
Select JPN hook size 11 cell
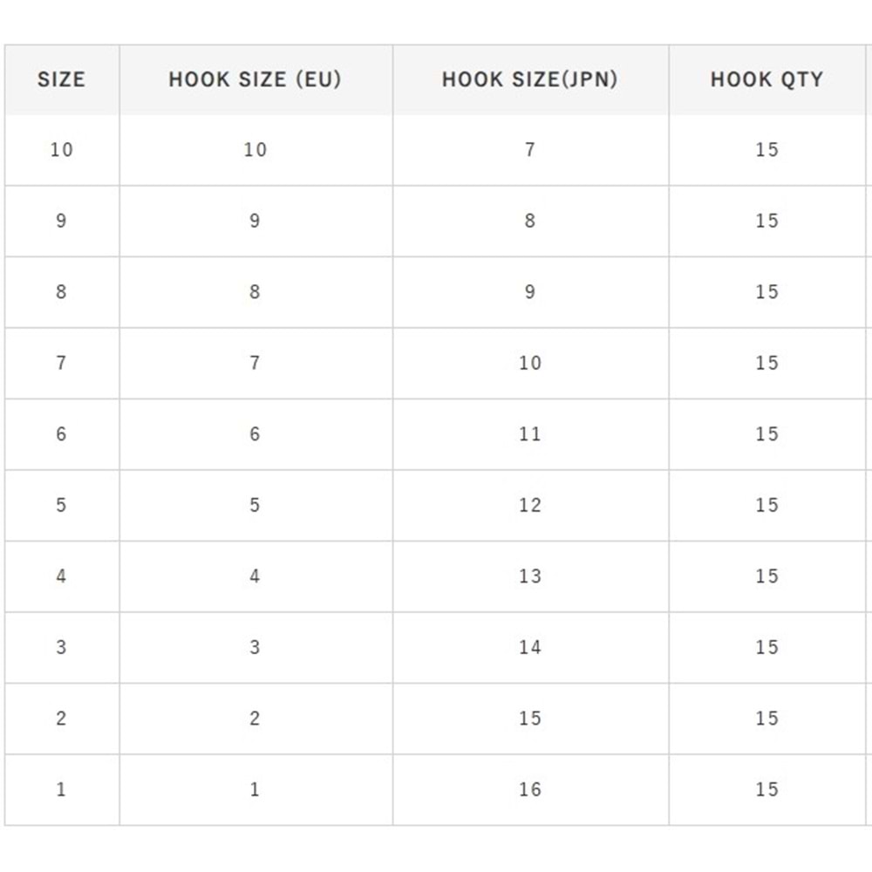[x=529, y=434]
